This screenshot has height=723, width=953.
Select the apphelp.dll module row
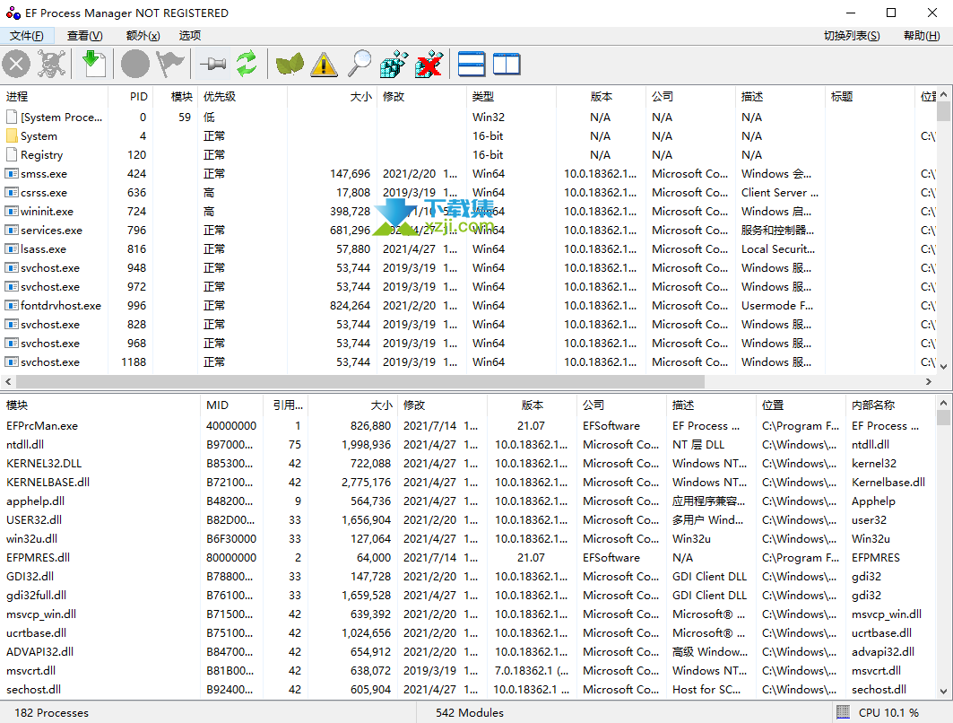point(468,501)
